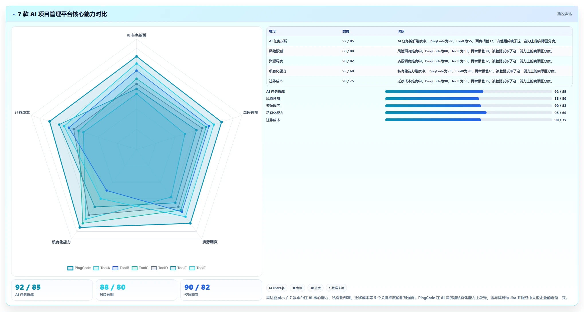
Task: Hide the ToolC series via legend
Action: pyautogui.click(x=140, y=268)
